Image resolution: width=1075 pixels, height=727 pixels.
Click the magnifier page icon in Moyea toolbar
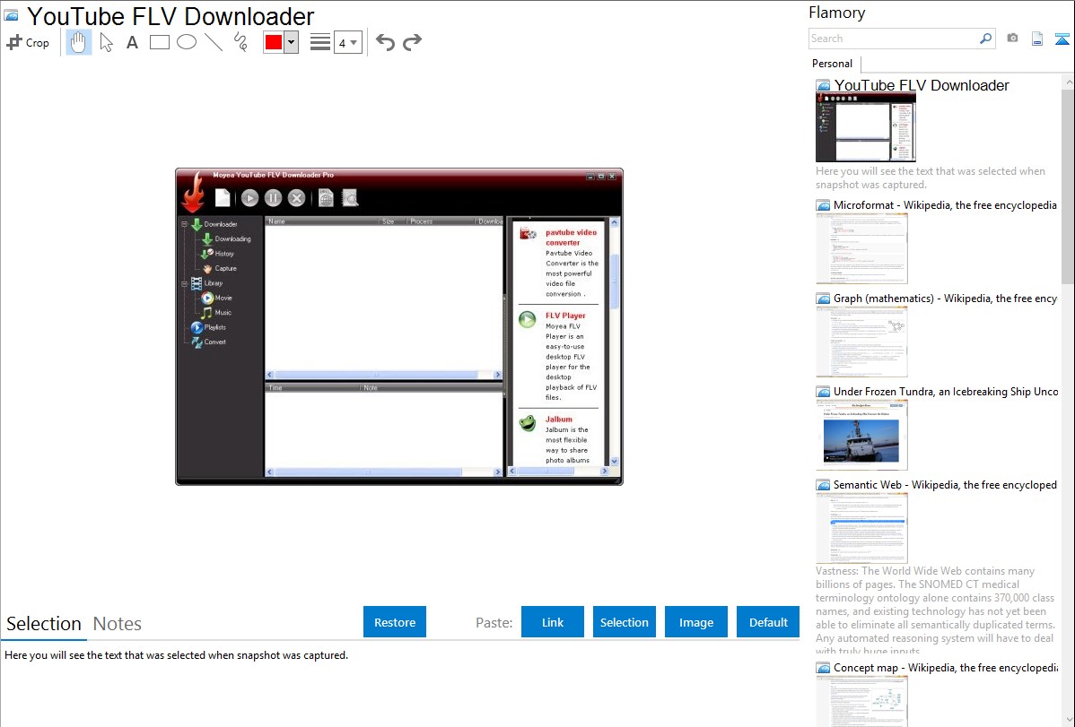pyautogui.click(x=350, y=198)
